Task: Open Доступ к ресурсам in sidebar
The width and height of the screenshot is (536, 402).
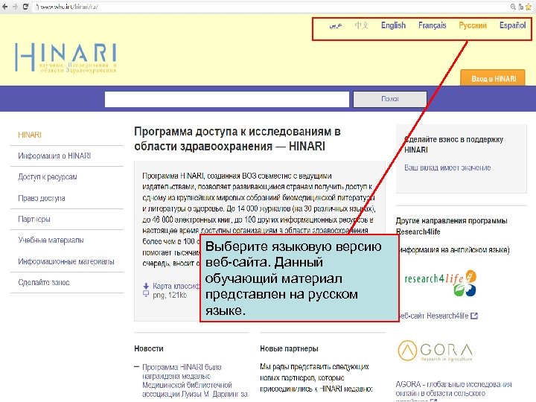Action: [48, 177]
